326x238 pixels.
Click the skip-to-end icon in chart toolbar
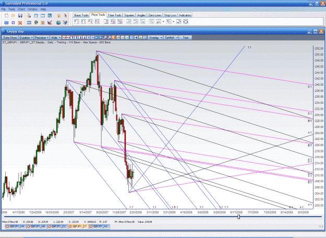(x=101, y=38)
